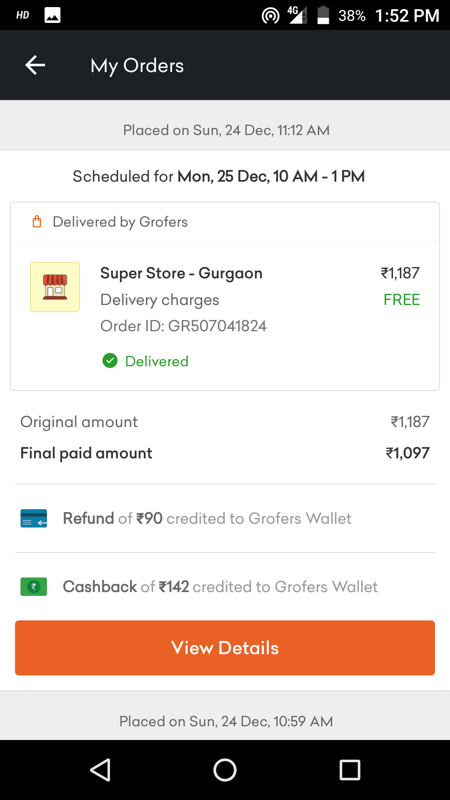This screenshot has width=450, height=800.
Task: Tap Order ID GR507041824 text
Action: 183,326
